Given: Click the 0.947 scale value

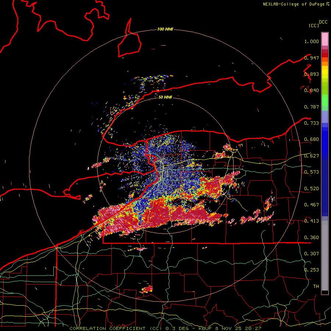Looking at the screenshot, I should [x=312, y=58].
